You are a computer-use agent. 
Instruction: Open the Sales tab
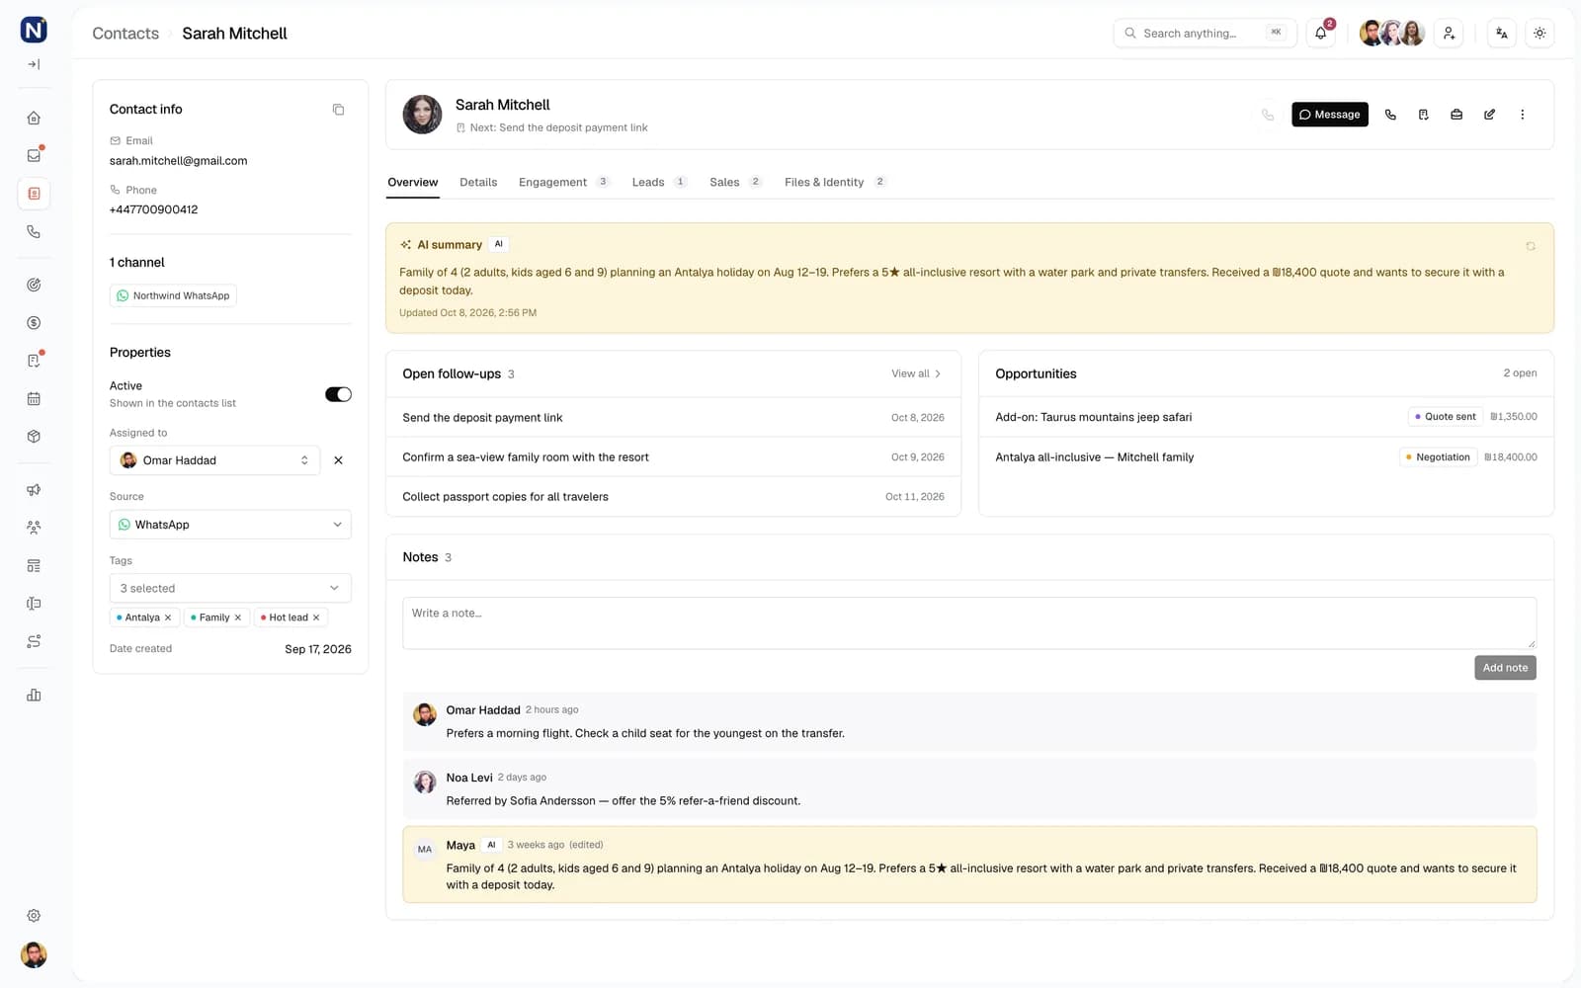(735, 182)
